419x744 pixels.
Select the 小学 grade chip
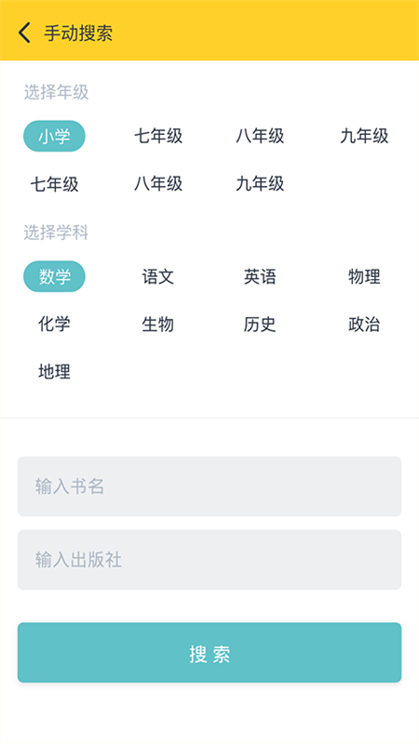(x=54, y=136)
